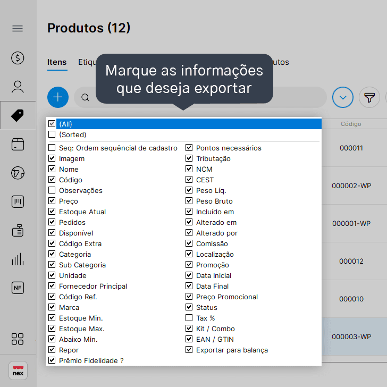Screen dimensions: 387x387
Task: Click product code 000002-WP cell
Action: tap(351, 186)
